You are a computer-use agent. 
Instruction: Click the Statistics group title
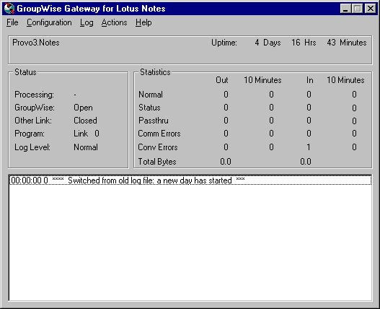pos(155,72)
